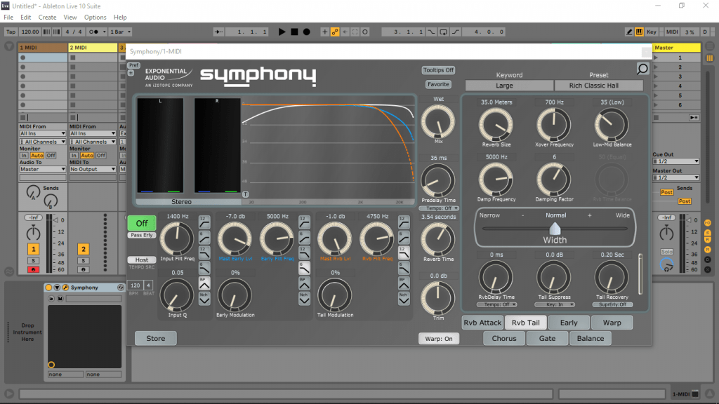Click the Favorite button
The height and width of the screenshot is (404, 719).
(x=438, y=84)
